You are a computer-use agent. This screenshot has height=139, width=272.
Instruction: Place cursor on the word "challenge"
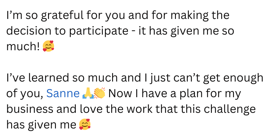pos(229,110)
